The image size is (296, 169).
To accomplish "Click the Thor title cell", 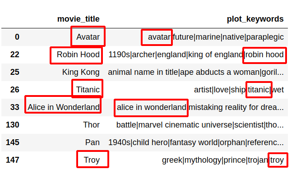I will [x=91, y=125].
